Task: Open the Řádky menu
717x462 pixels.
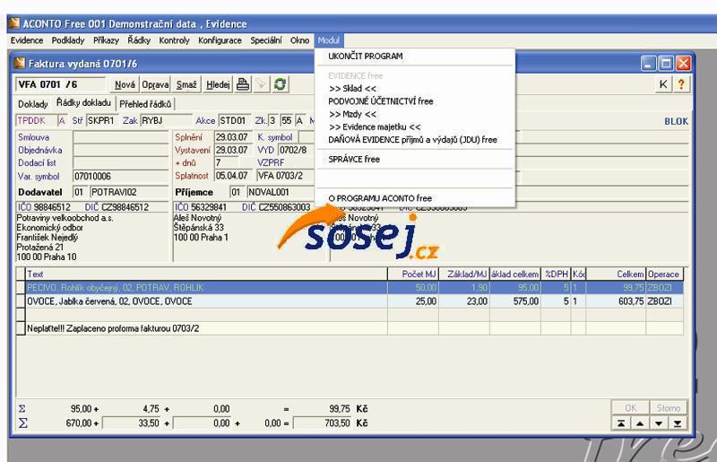Action: [139, 40]
